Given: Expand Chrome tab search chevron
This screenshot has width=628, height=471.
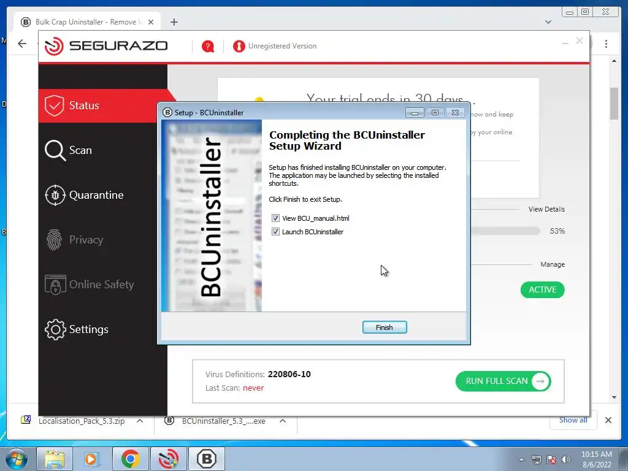Looking at the screenshot, I should pos(548,22).
